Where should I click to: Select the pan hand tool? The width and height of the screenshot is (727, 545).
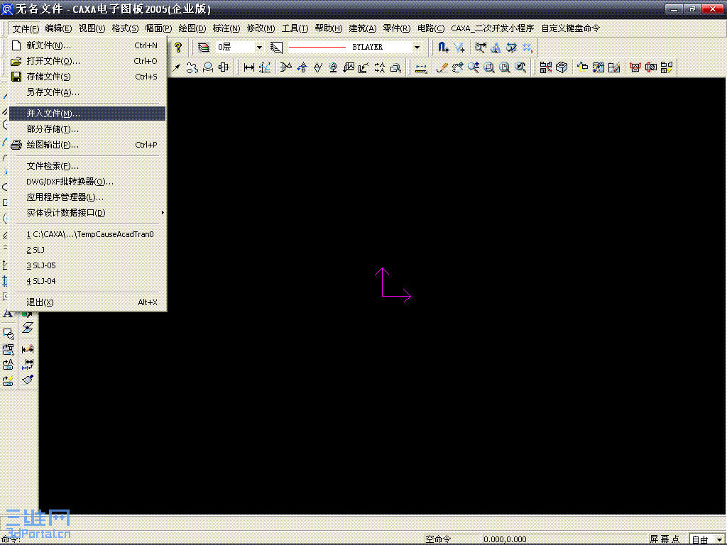458,67
